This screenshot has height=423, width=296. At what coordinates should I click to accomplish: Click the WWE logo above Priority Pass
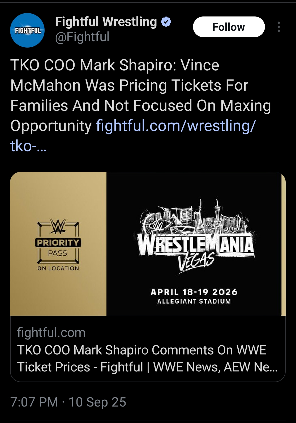tap(58, 226)
